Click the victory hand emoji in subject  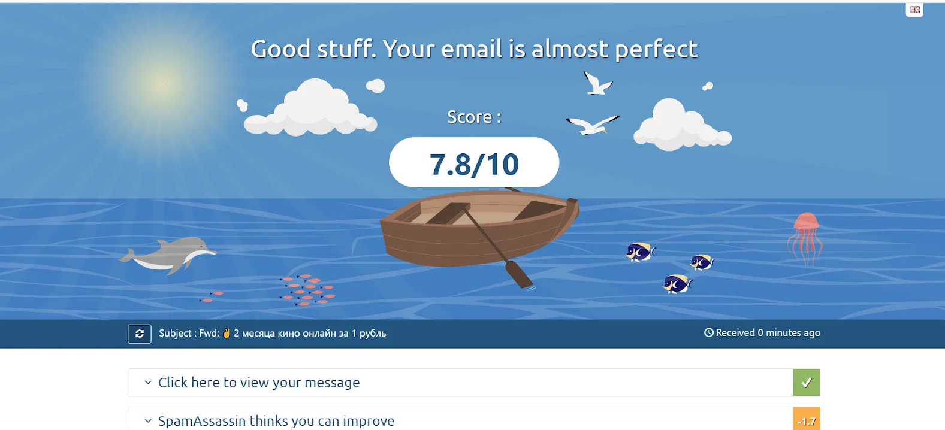coord(227,333)
